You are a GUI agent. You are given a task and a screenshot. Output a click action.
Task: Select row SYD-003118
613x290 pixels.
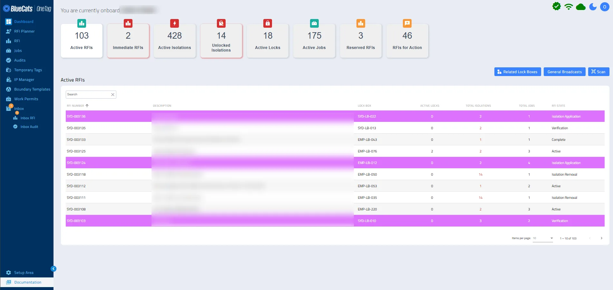click(335, 174)
